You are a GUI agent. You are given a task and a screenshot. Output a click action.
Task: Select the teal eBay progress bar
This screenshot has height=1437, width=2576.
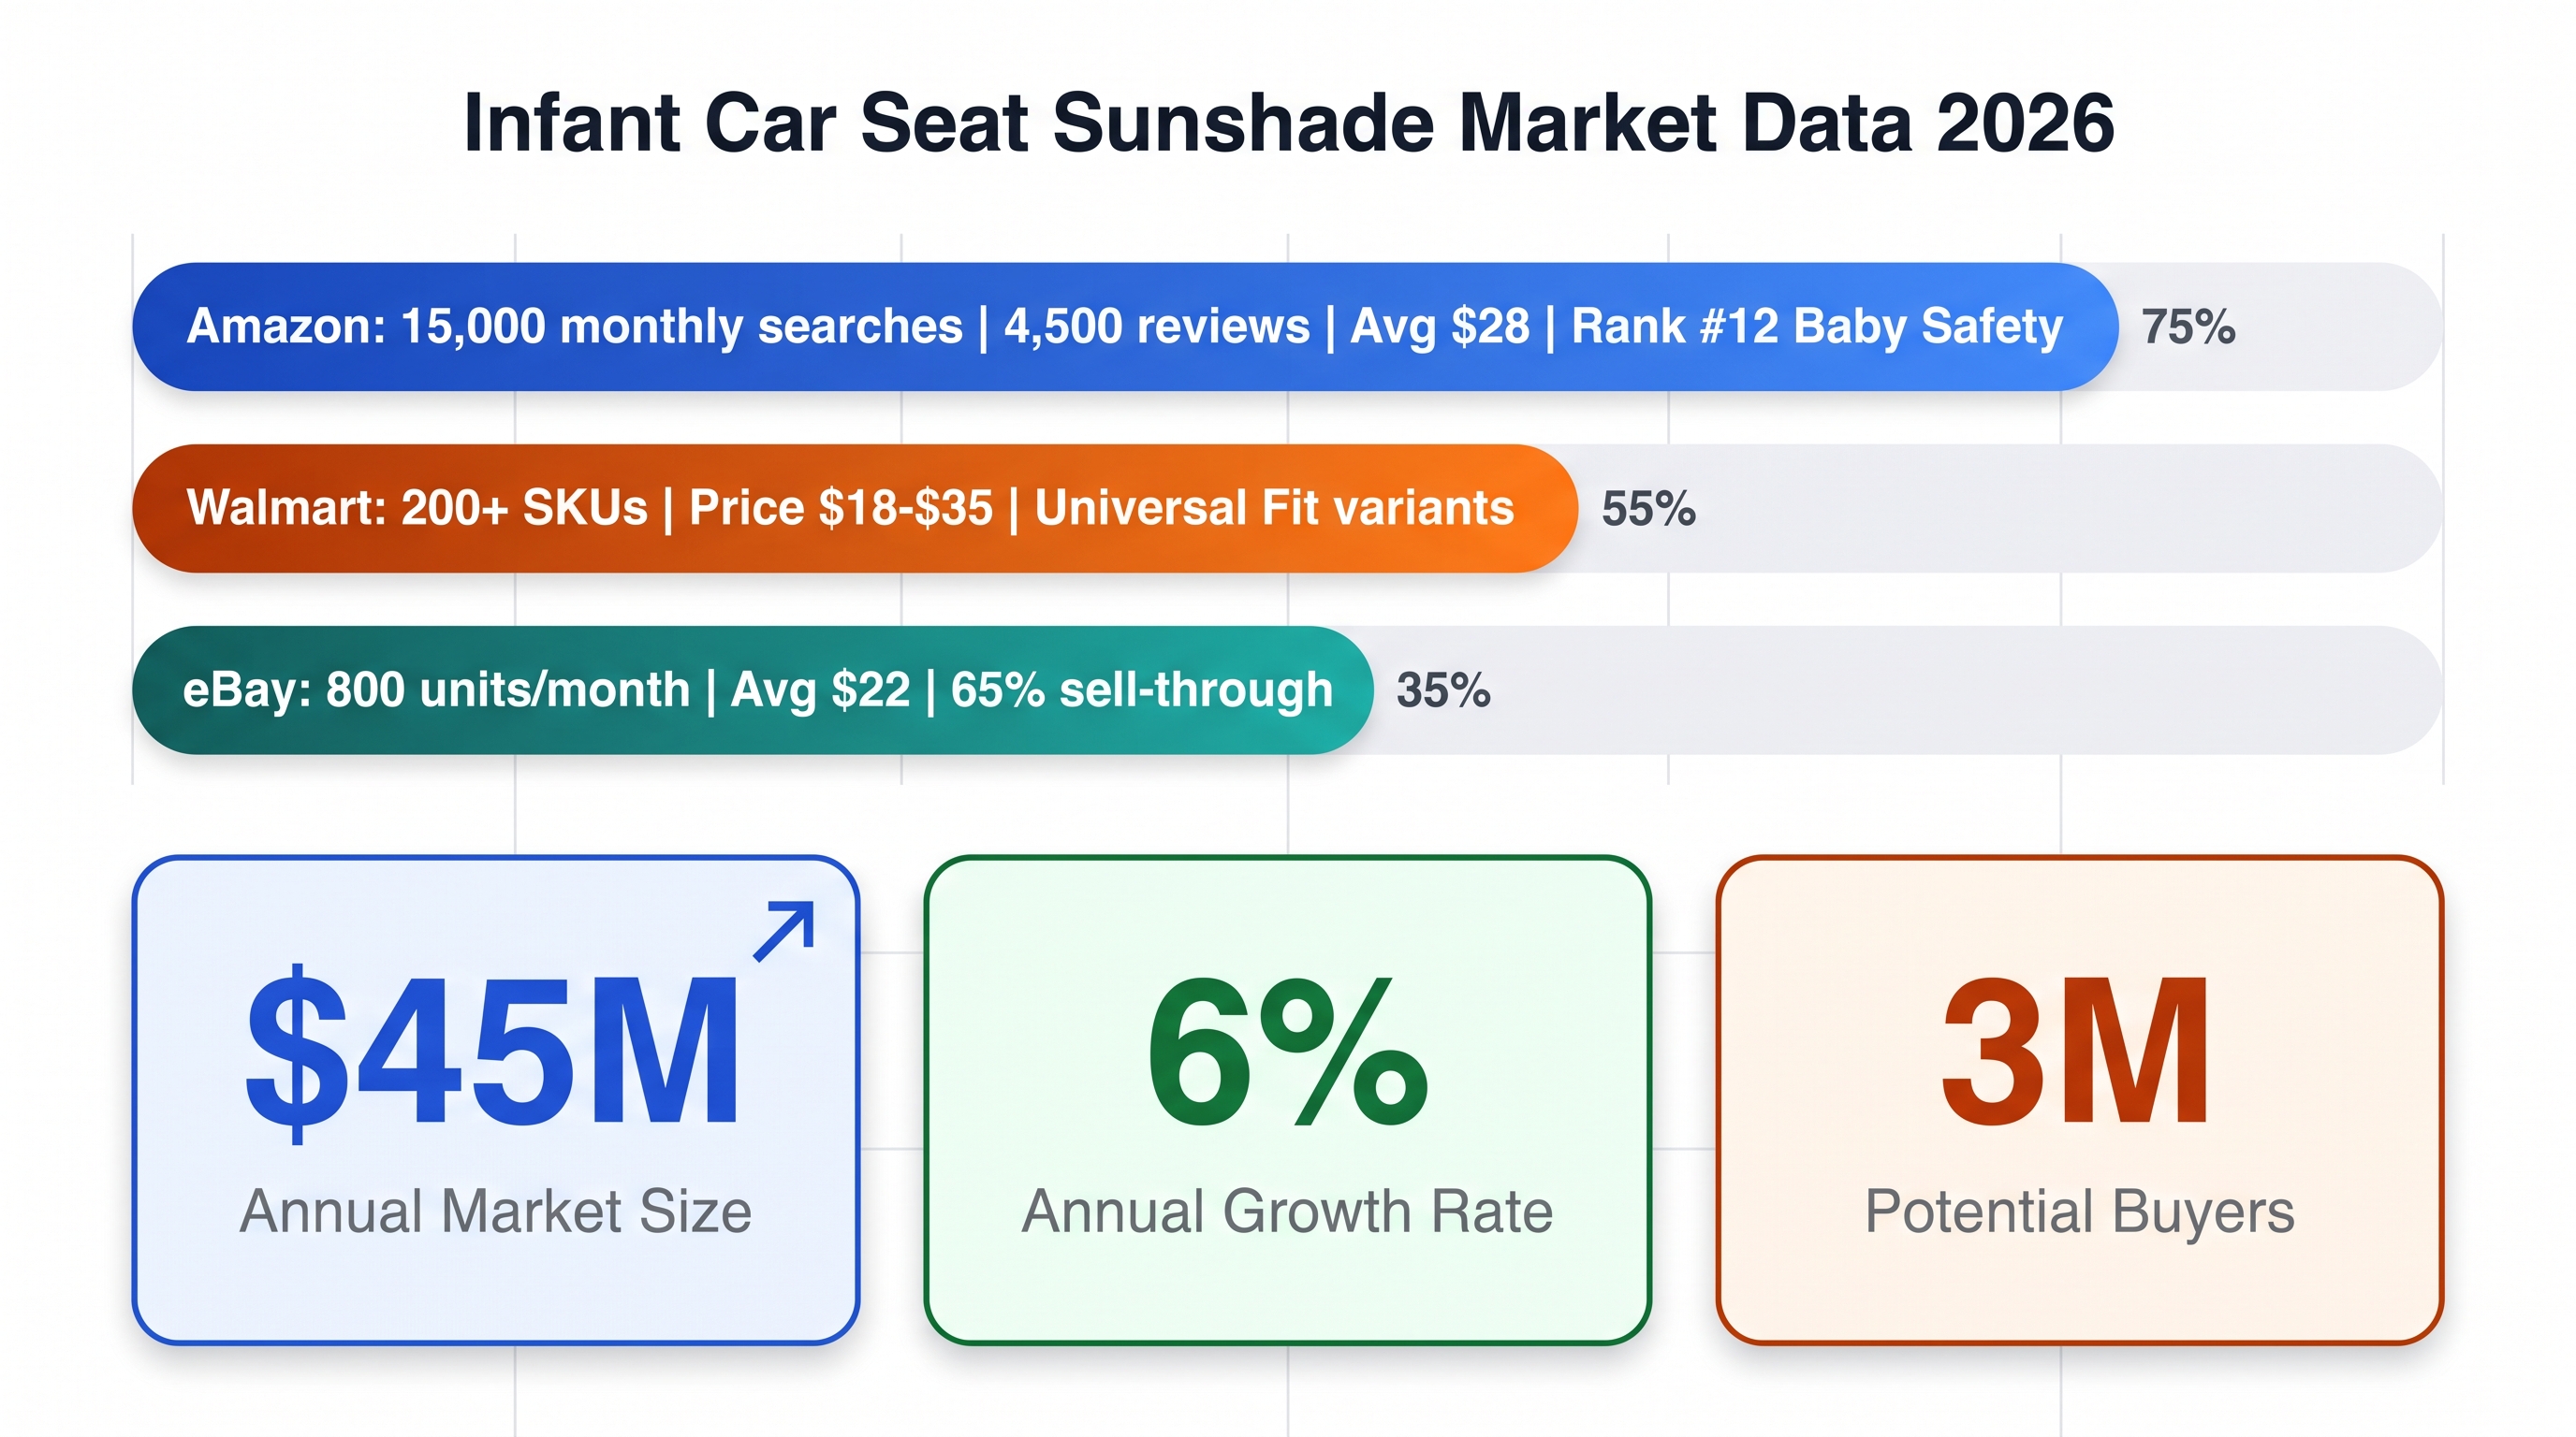(752, 690)
